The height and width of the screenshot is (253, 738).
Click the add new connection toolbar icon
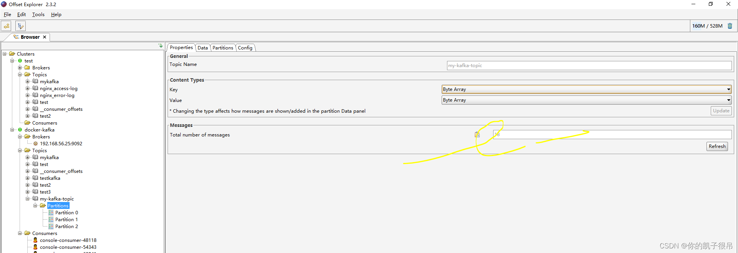point(7,26)
